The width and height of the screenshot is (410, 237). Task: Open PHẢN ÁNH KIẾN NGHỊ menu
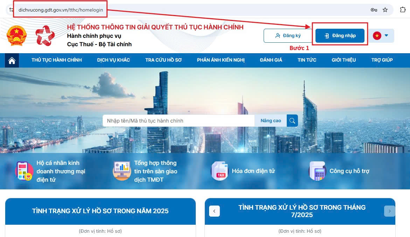[x=221, y=60]
